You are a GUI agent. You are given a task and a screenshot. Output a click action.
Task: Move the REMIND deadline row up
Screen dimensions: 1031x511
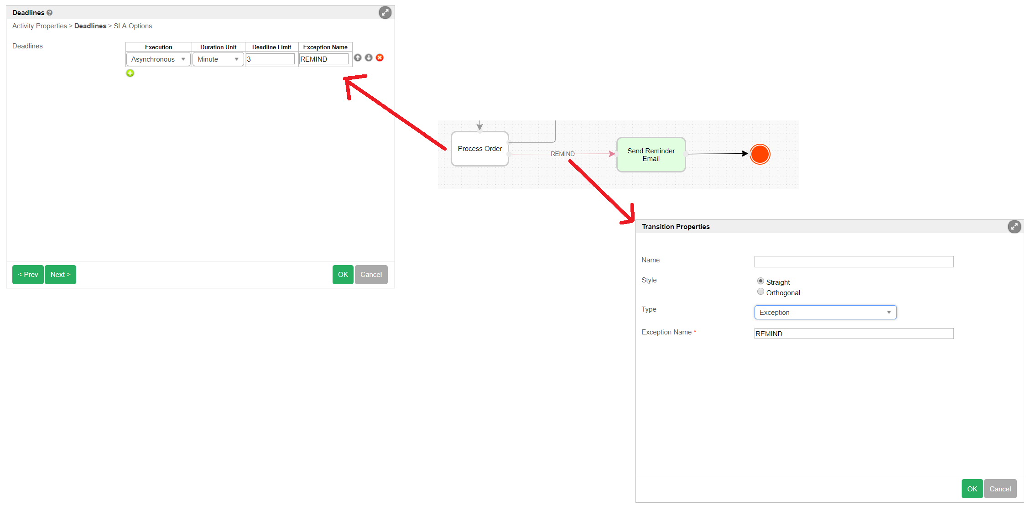click(x=358, y=57)
